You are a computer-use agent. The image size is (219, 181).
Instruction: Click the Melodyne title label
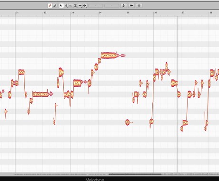coord(95,180)
